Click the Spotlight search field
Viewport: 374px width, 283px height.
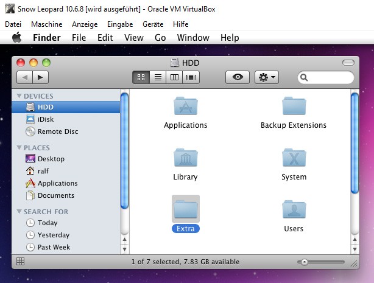[326, 77]
